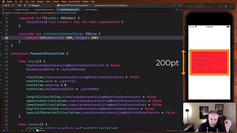237x133 pixels.
Task: Pause program execution in the debug bar
Action: click(7, 130)
